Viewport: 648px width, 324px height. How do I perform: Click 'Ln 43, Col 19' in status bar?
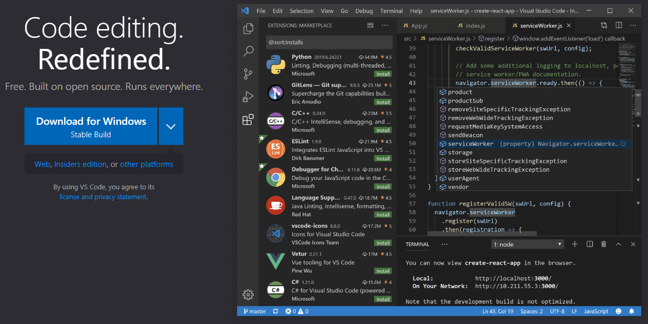click(497, 311)
